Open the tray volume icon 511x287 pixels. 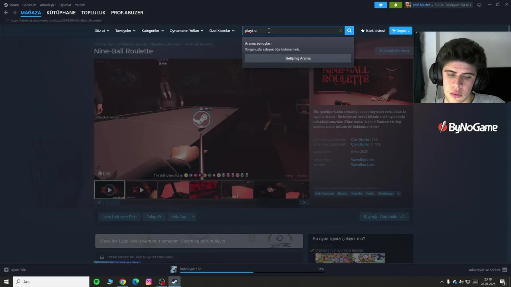coord(461,282)
